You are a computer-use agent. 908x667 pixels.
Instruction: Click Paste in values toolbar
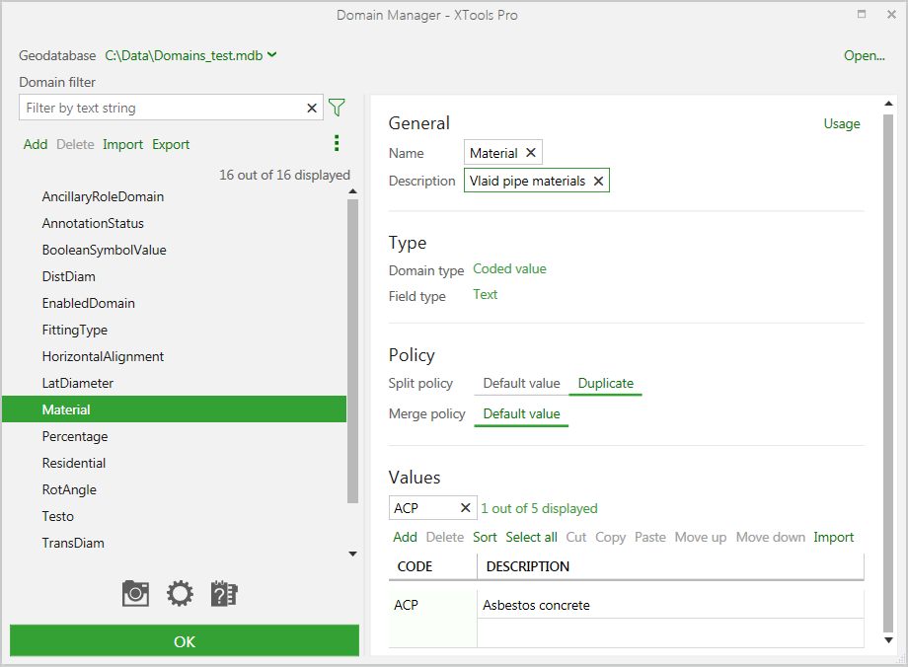[650, 538]
